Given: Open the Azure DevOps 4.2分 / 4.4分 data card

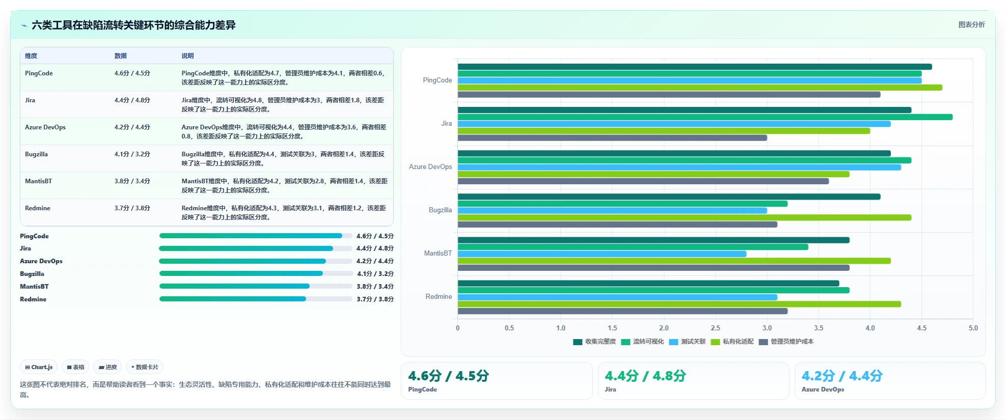Looking at the screenshot, I should [890, 381].
